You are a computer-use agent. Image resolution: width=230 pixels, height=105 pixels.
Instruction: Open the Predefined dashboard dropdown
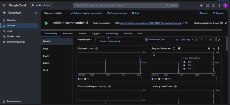point(85,39)
